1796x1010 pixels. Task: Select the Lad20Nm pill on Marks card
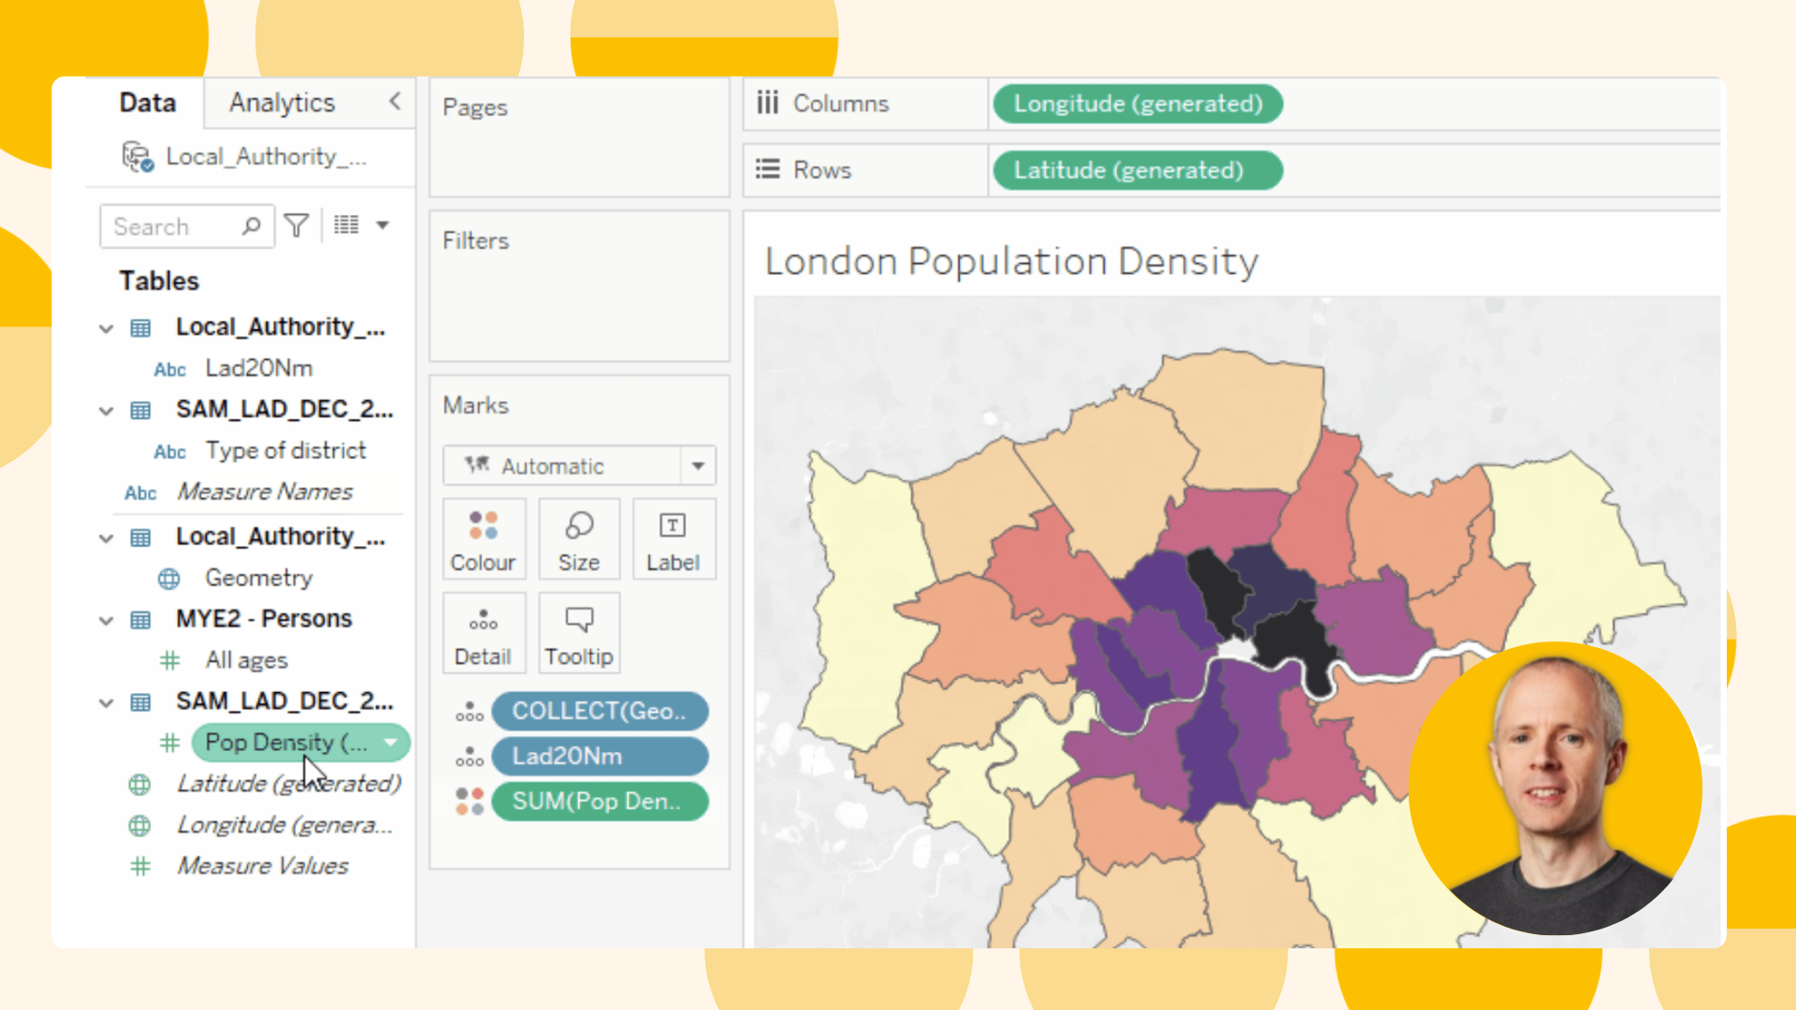click(x=600, y=757)
